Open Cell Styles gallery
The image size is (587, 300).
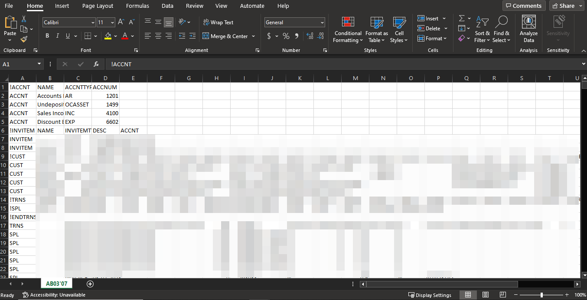[x=399, y=29]
